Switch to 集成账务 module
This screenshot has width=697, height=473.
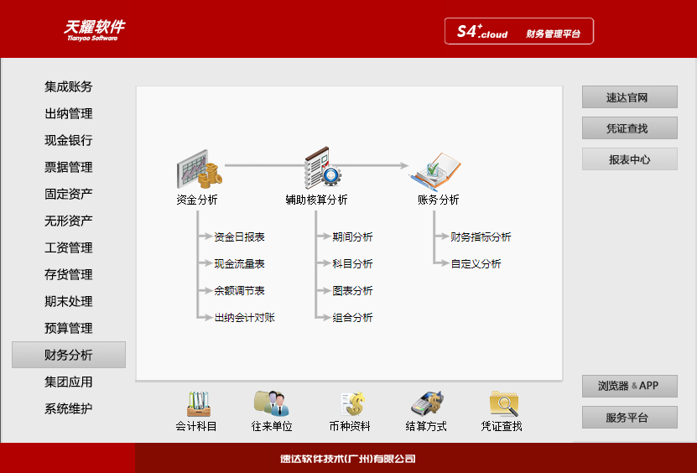coord(69,86)
